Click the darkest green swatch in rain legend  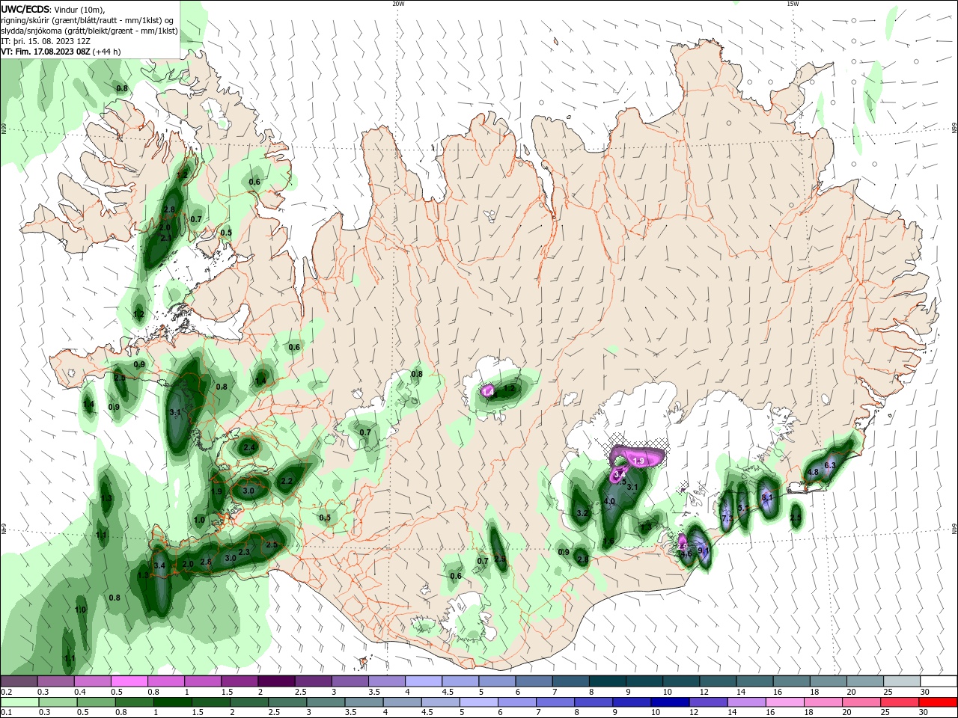tap(171, 702)
